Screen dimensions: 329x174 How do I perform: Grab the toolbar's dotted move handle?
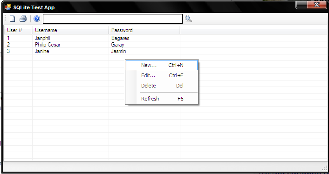[6, 19]
